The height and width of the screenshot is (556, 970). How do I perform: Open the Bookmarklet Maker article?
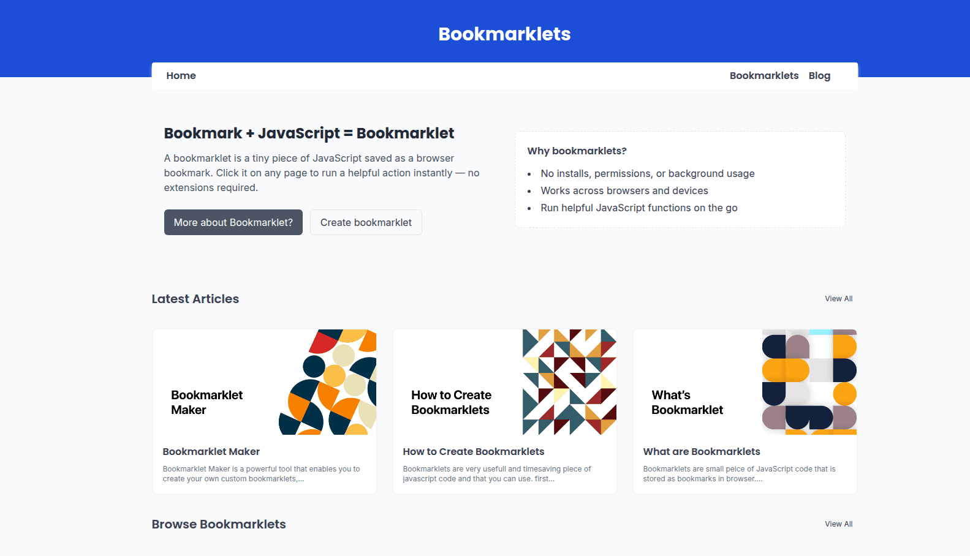[211, 451]
